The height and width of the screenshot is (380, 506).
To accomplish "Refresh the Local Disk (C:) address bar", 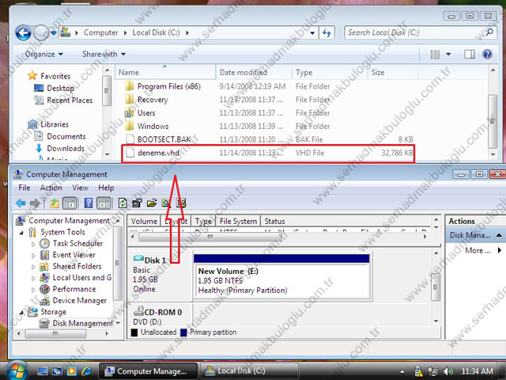I will [x=327, y=32].
